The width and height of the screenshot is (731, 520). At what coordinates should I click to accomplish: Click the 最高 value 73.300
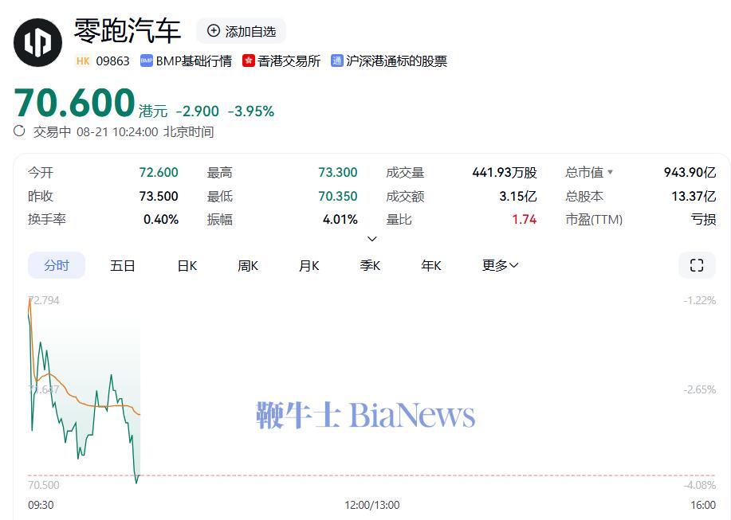click(x=337, y=172)
